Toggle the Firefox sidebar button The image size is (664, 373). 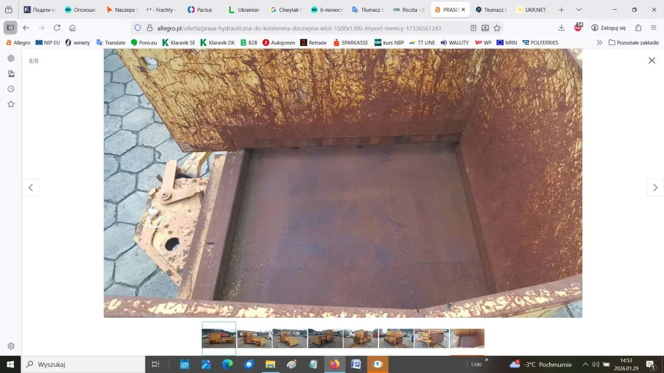coord(10,28)
